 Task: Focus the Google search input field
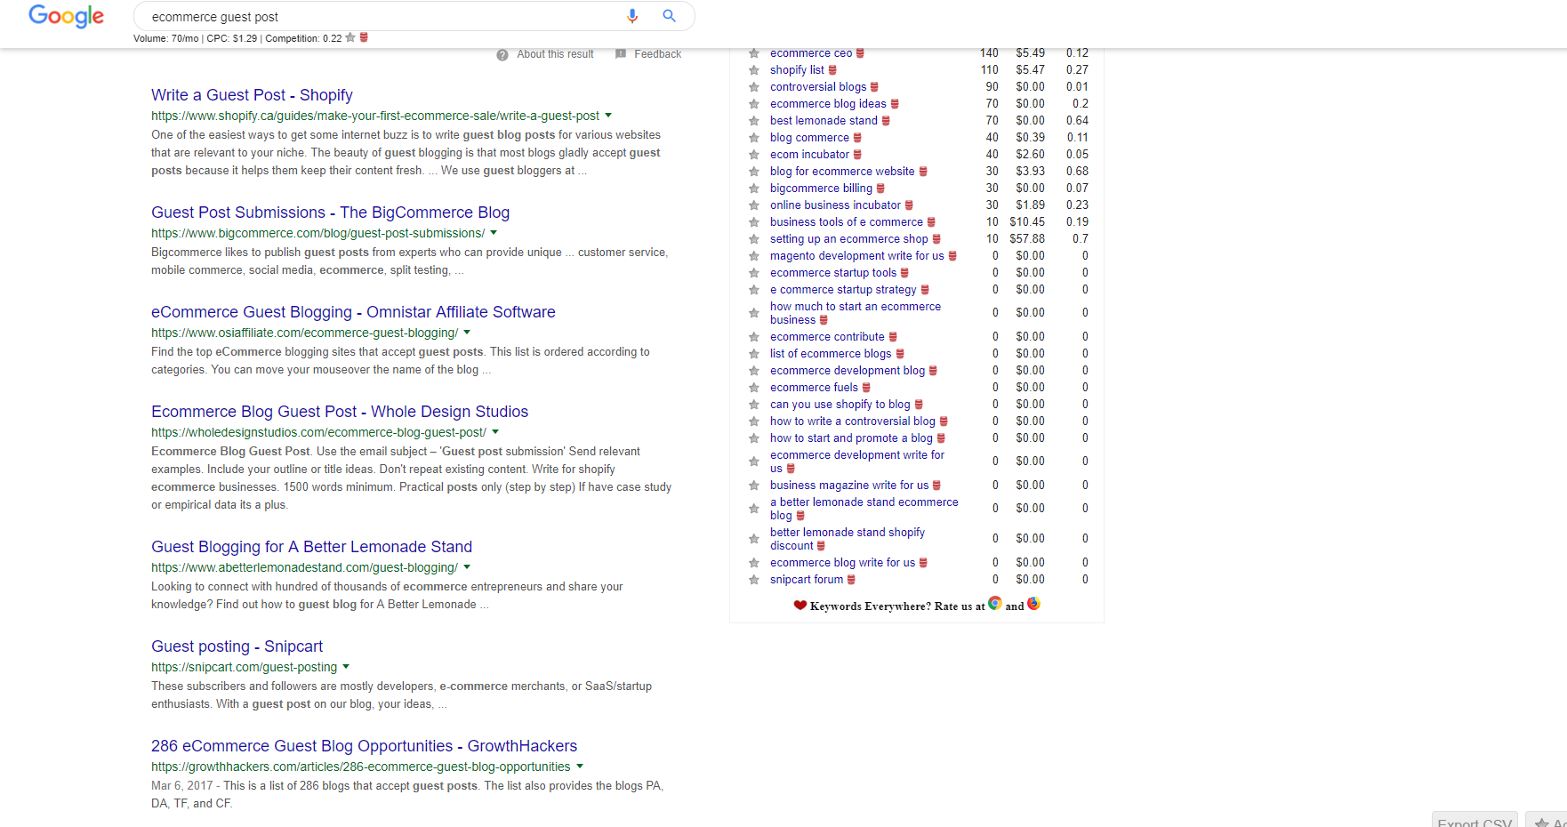tap(382, 17)
